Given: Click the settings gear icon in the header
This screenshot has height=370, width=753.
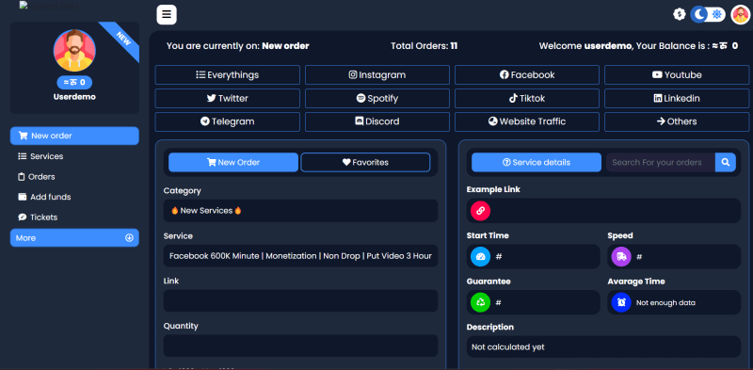Looking at the screenshot, I should [679, 14].
